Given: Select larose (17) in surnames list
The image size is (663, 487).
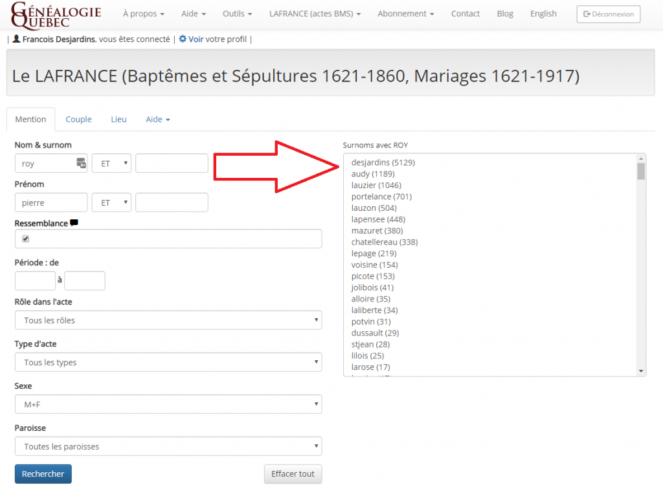Looking at the screenshot, I should tap(371, 367).
